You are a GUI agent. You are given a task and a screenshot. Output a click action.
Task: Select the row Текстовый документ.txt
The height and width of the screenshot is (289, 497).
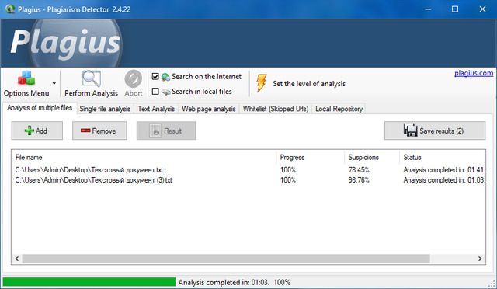[248, 170]
